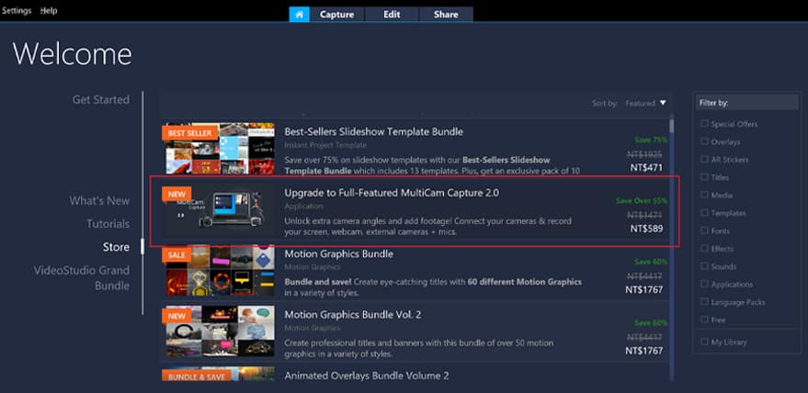The width and height of the screenshot is (808, 393).
Task: Click the Save Over 55% label
Action: 642,200
